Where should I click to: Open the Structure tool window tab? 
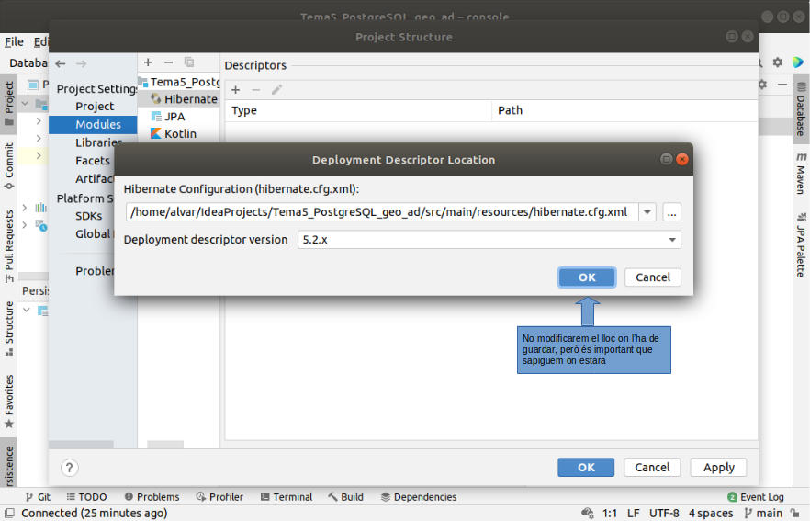tap(9, 329)
